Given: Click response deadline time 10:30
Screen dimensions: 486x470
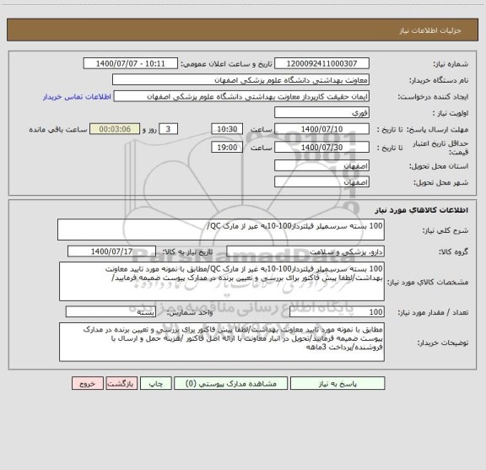Looking at the screenshot, I should 227,129.
